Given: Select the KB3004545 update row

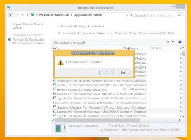Looking at the screenshot, I should point(100,89).
